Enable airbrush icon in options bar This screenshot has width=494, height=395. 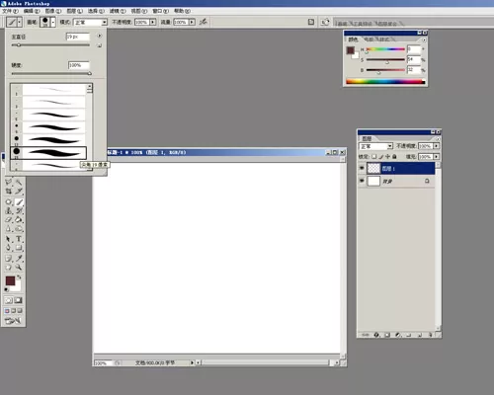click(204, 22)
